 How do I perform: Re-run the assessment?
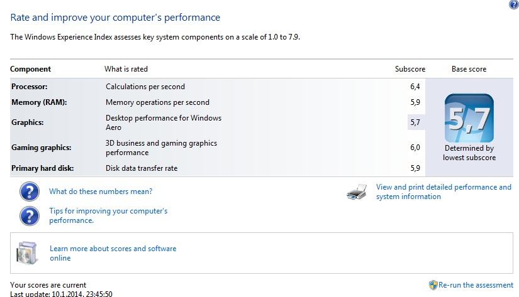(x=476, y=285)
